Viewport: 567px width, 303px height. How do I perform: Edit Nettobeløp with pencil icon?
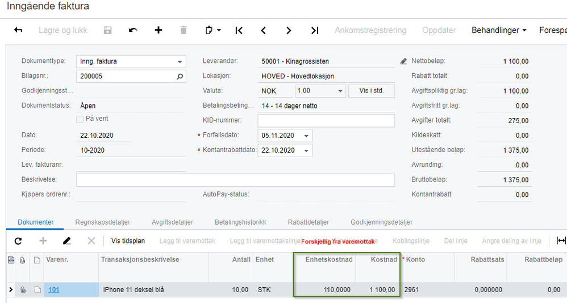[404, 61]
